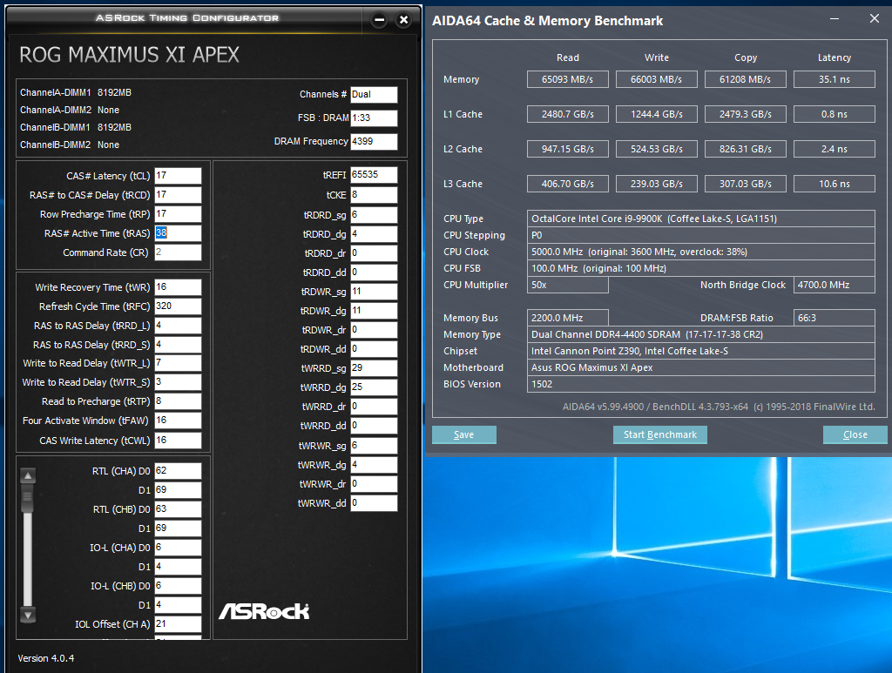The width and height of the screenshot is (892, 673).
Task: Click the tWRWR_sg value field
Action: (x=374, y=446)
